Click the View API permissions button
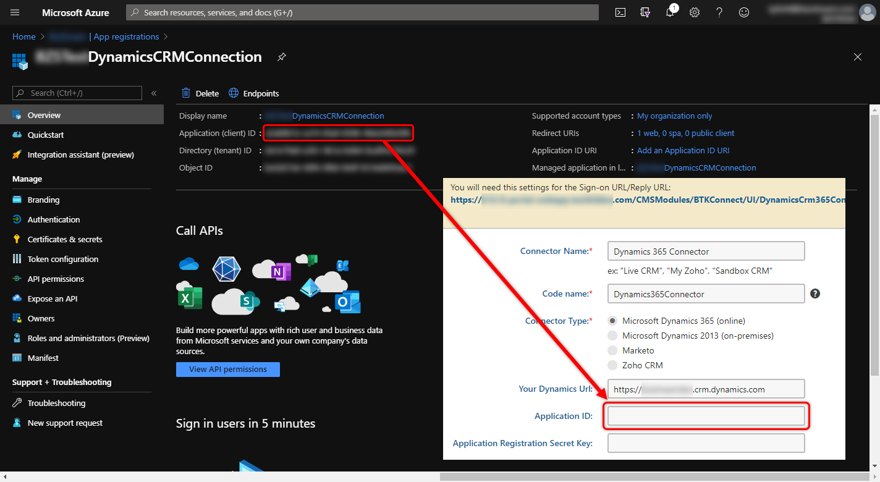 click(228, 369)
